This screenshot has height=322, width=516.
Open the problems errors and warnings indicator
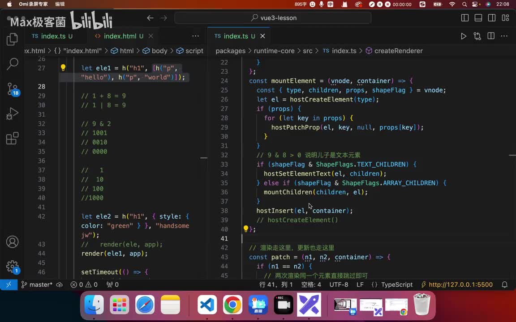(x=84, y=284)
